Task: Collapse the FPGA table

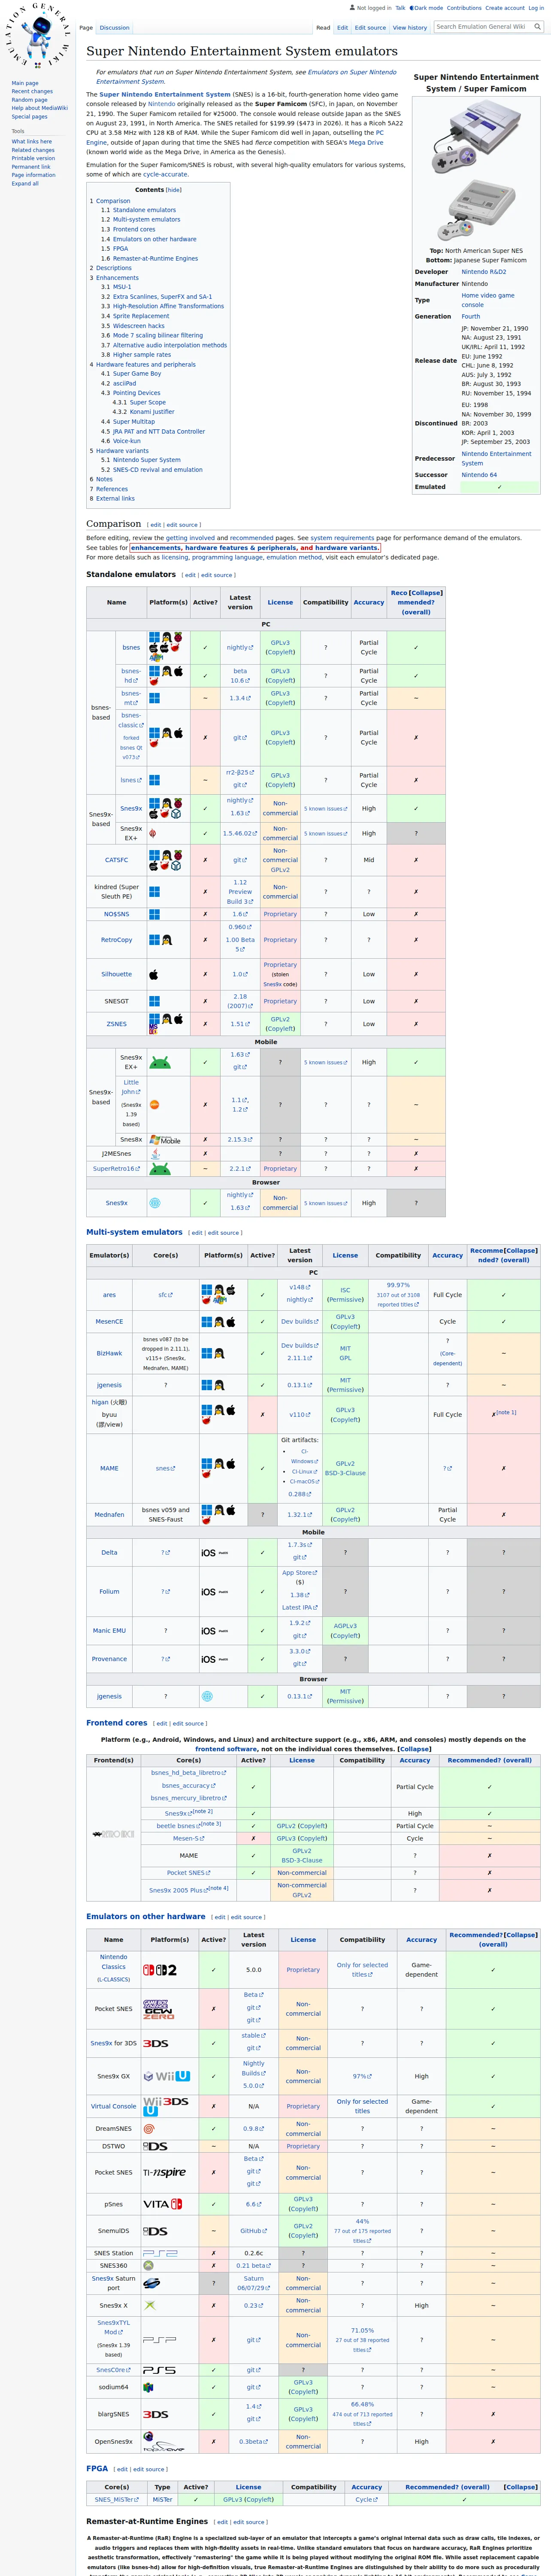Action: [x=520, y=2487]
